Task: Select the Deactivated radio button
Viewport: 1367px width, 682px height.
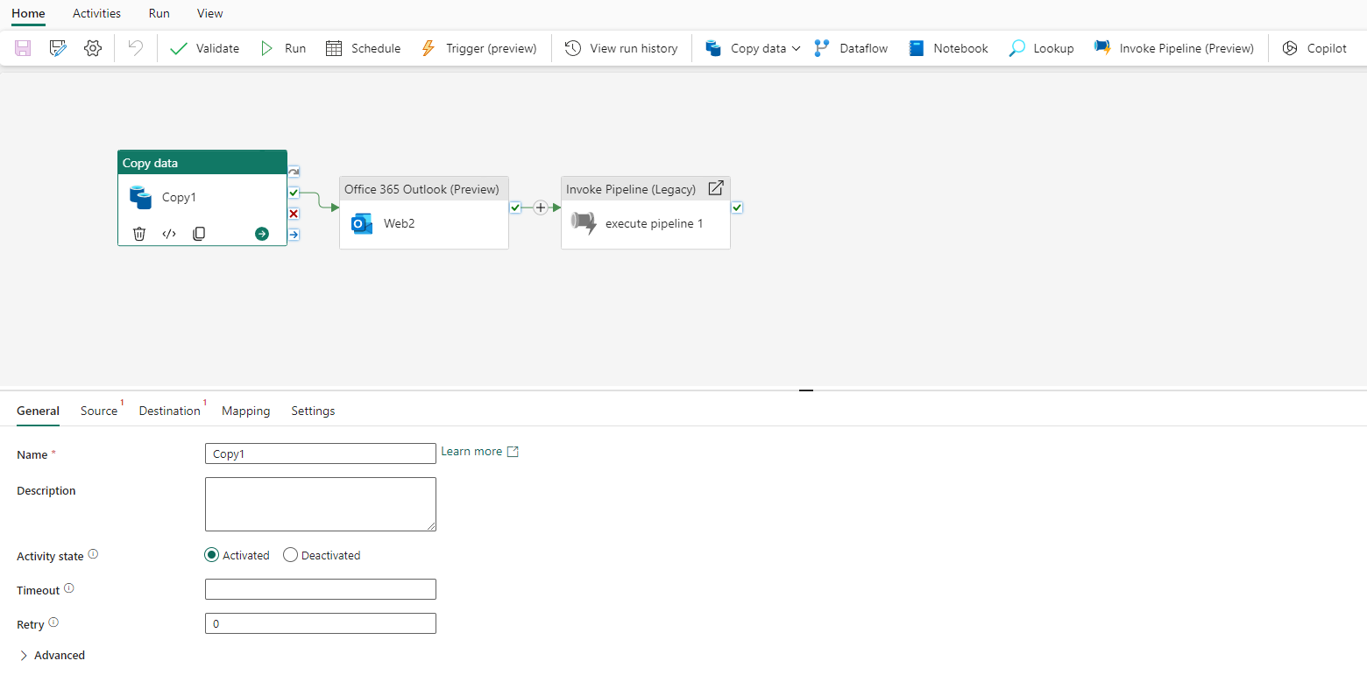Action: [290, 555]
